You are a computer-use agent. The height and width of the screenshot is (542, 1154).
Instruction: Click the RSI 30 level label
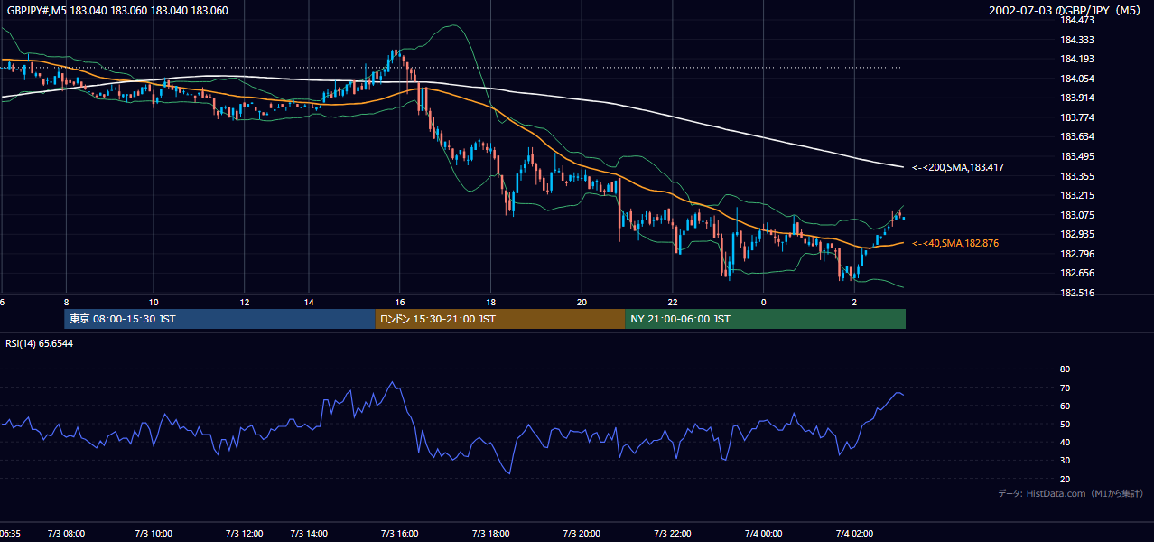[1065, 461]
